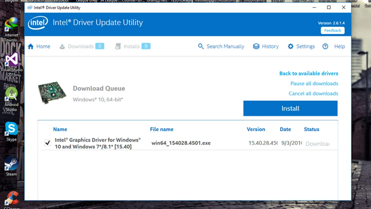This screenshot has height=209, width=371.
Task: Minimize the Intel Driver Update Utility window
Action: (314, 8)
